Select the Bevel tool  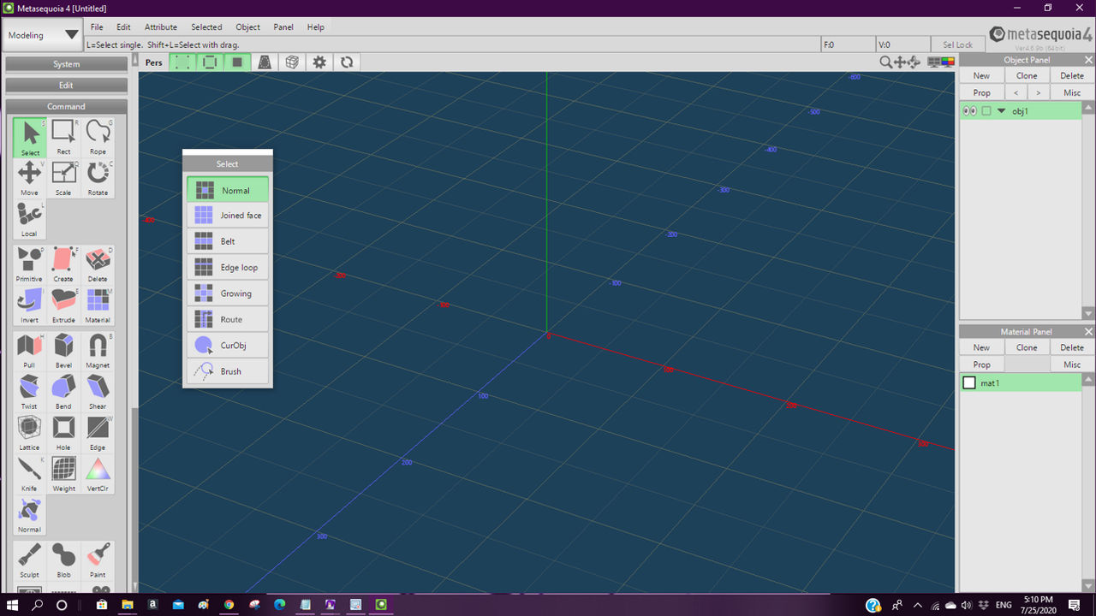(63, 346)
